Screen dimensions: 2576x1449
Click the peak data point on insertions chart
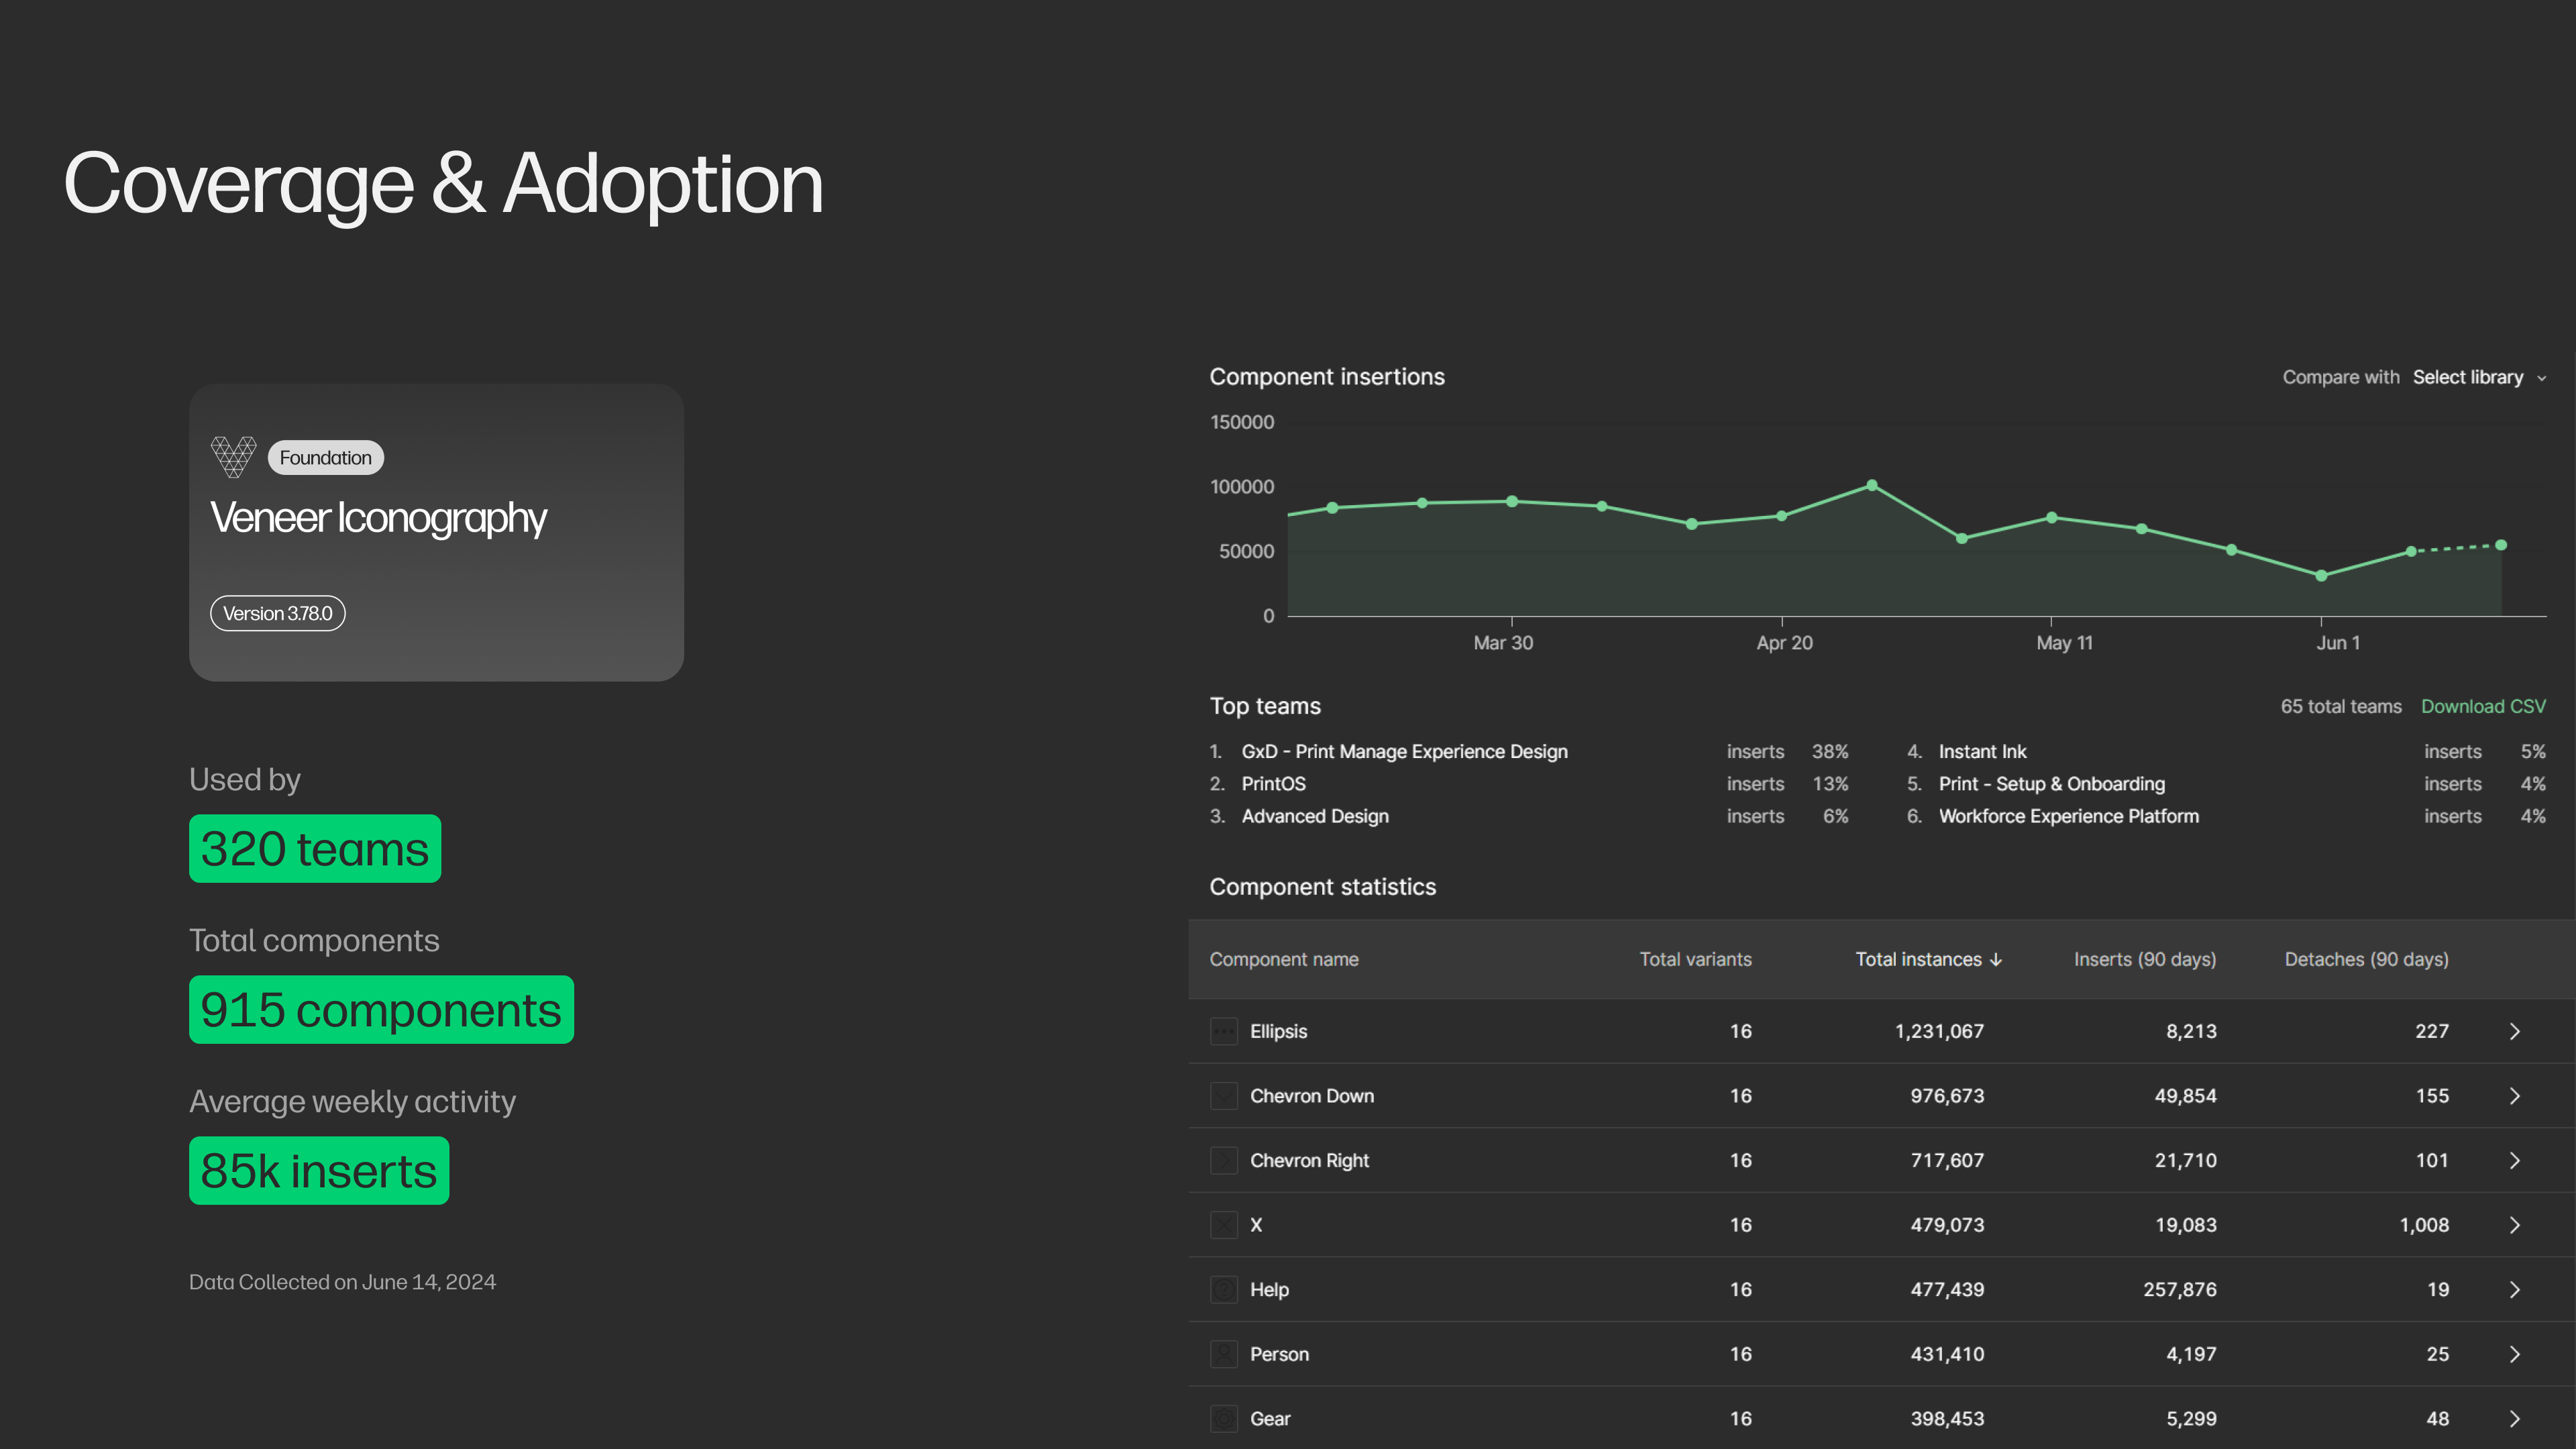pyautogui.click(x=1872, y=485)
